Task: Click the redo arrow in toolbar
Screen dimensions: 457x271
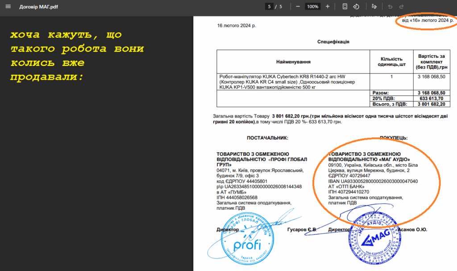Action: (x=401, y=7)
